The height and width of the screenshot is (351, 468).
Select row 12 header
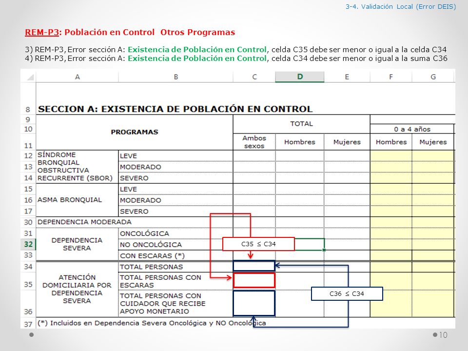tap(28, 156)
